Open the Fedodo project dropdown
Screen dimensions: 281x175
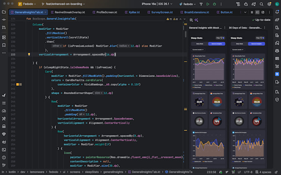pyautogui.click(x=27, y=4)
